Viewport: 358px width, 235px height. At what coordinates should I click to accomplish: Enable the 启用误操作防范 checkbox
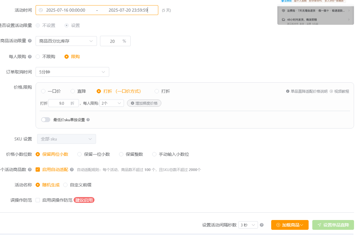point(37,200)
